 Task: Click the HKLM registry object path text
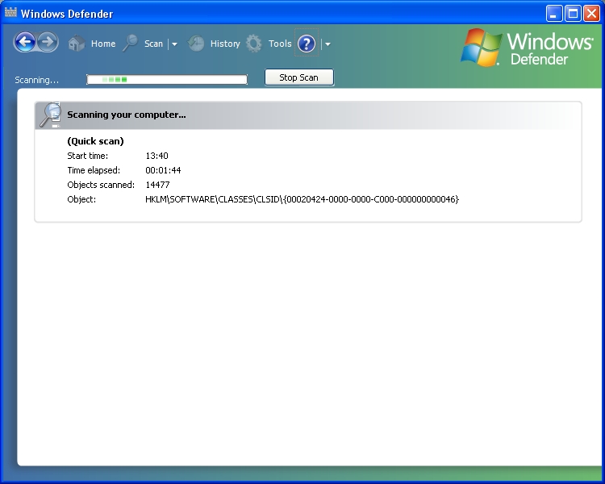[x=302, y=199]
